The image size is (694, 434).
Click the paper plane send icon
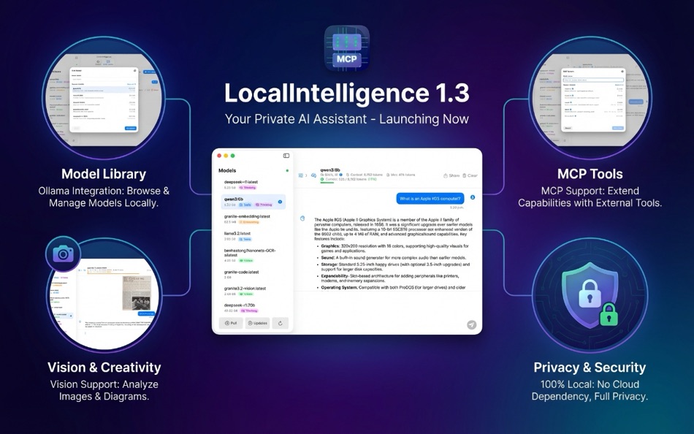click(472, 325)
